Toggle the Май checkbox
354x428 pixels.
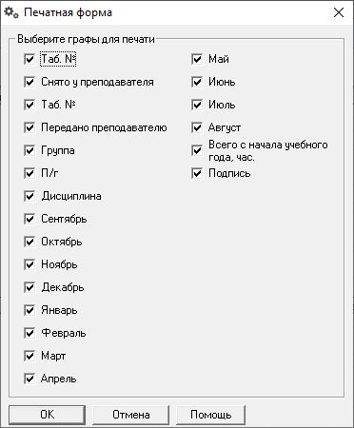197,59
